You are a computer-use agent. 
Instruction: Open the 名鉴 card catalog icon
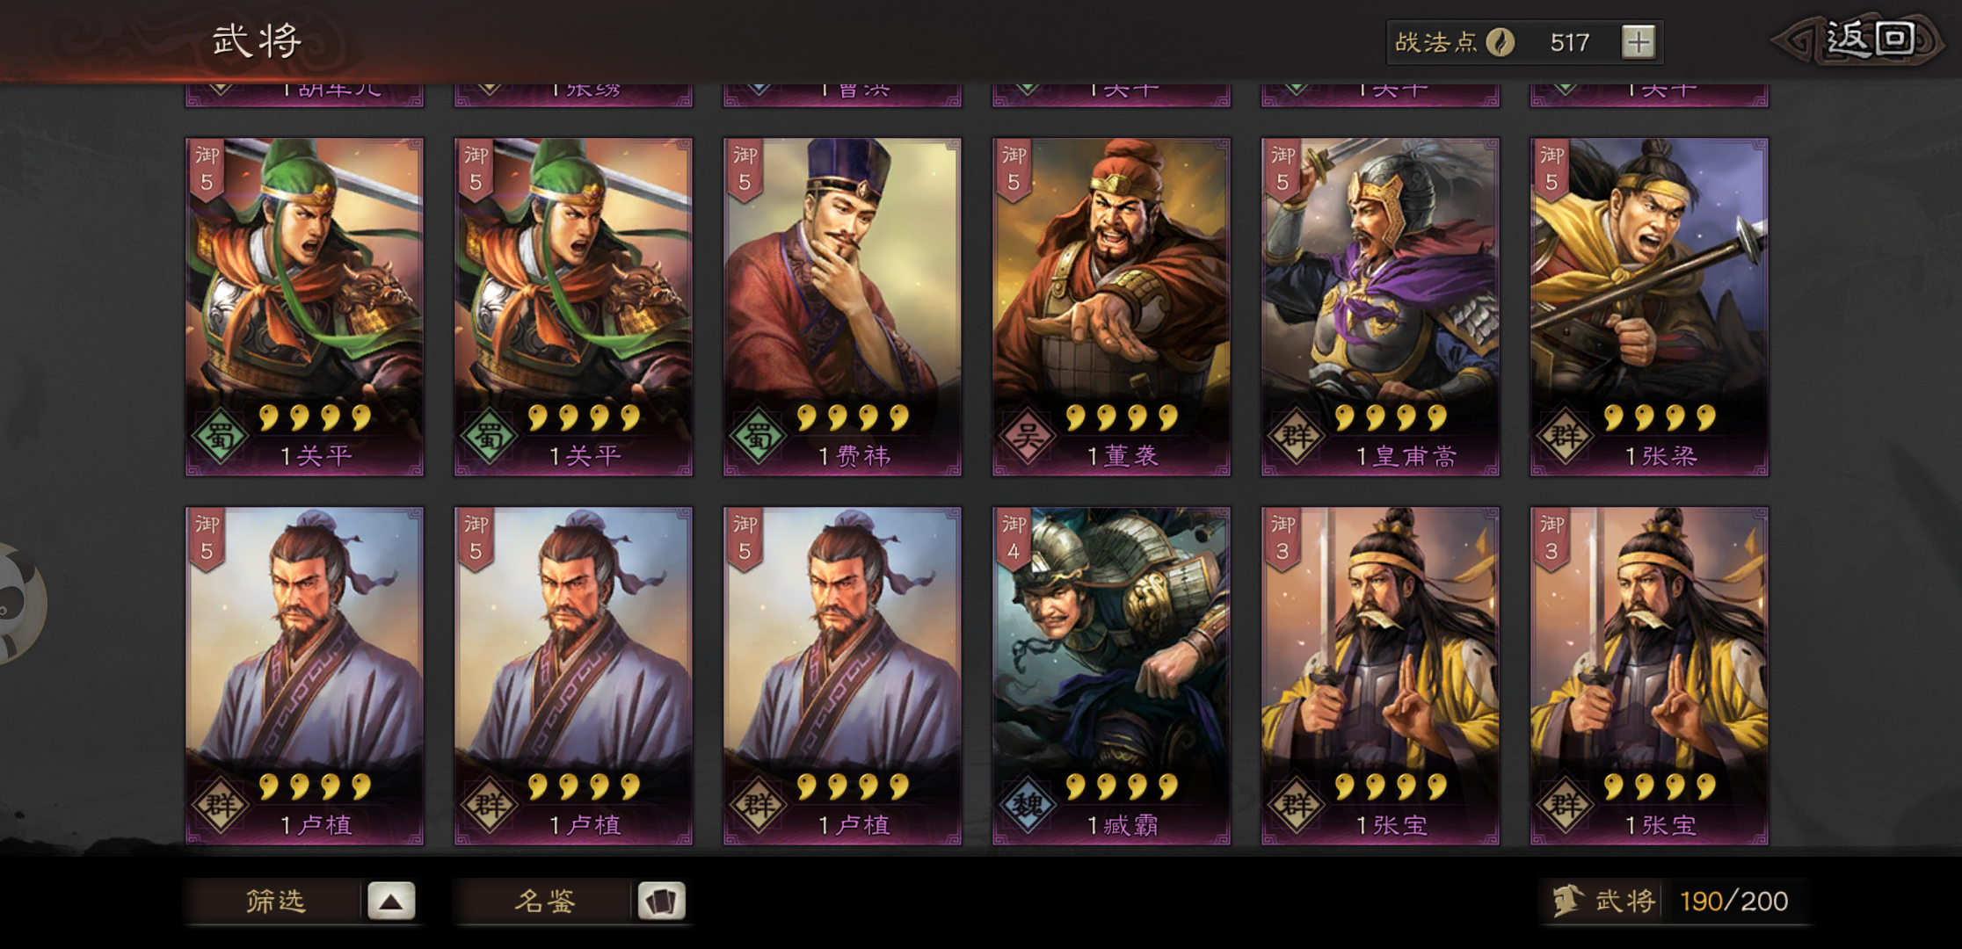coord(661,902)
